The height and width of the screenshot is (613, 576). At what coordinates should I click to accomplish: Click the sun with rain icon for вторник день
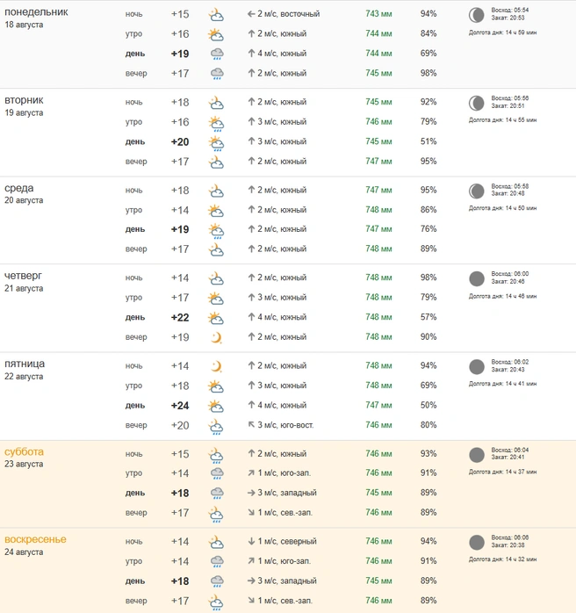(x=216, y=143)
